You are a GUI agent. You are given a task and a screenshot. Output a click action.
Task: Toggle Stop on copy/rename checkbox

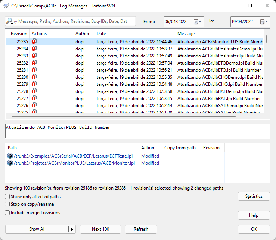[7, 204]
